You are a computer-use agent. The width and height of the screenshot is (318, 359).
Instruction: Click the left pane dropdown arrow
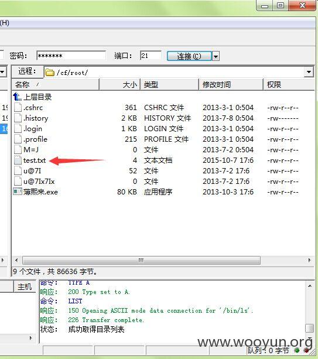click(x=2, y=72)
